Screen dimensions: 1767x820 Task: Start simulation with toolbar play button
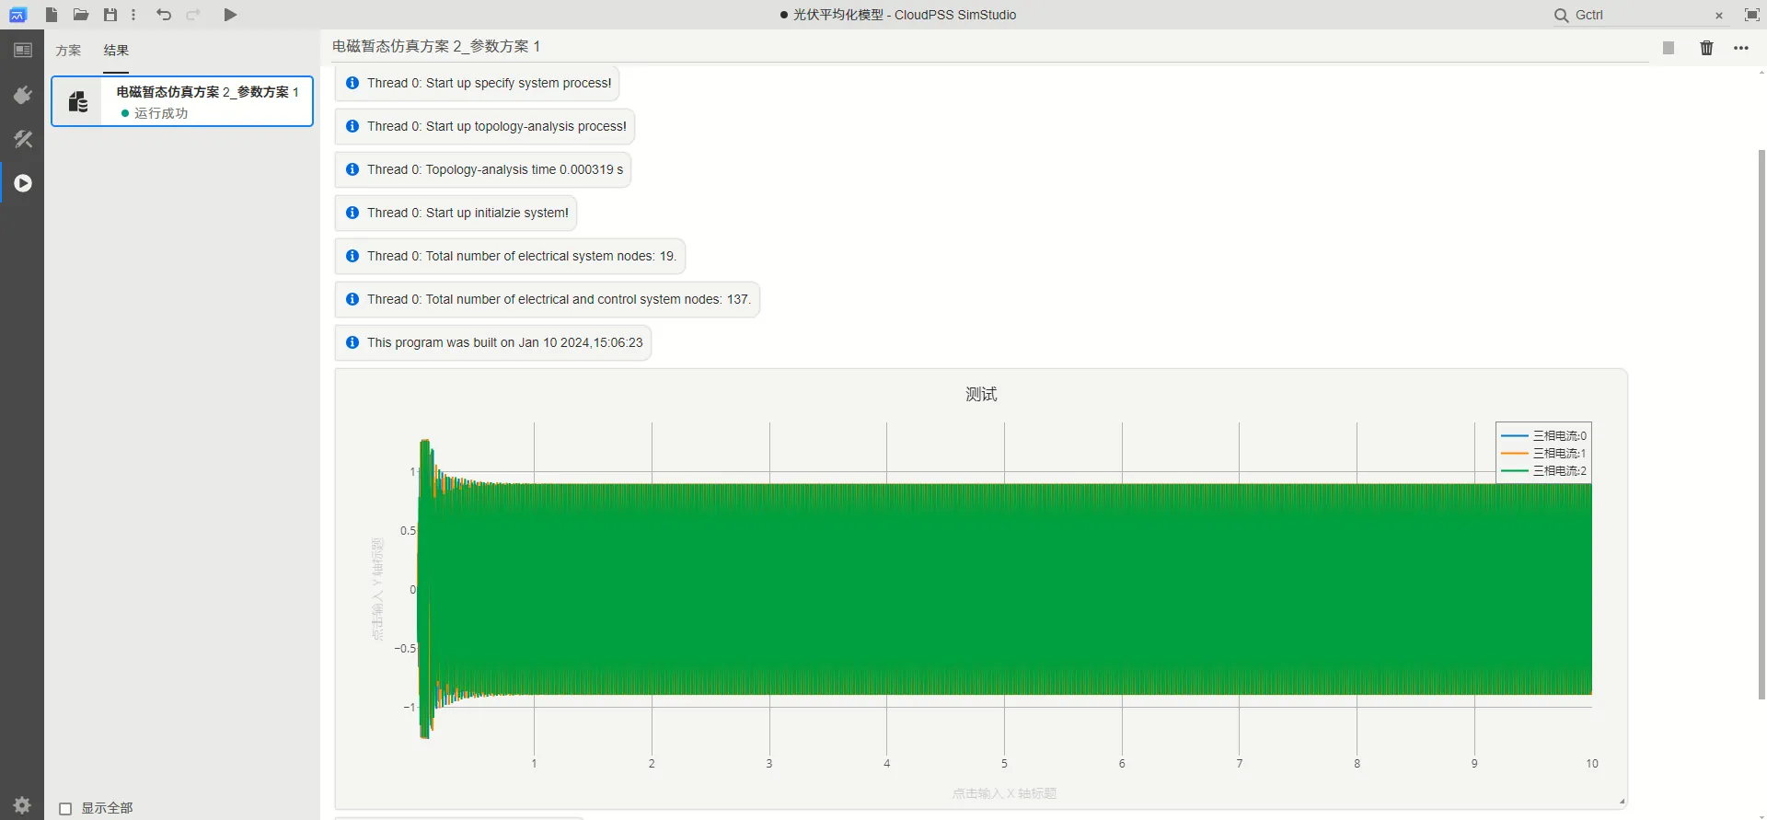pos(230,15)
